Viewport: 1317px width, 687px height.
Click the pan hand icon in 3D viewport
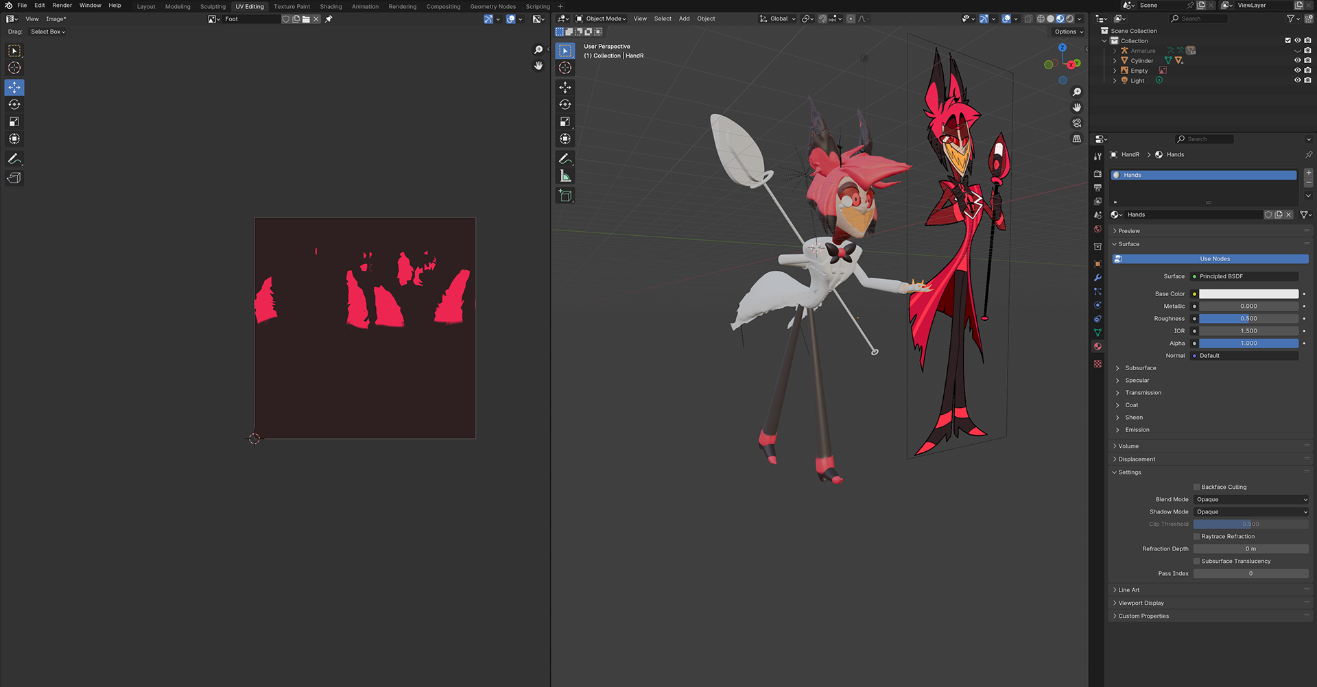click(x=1077, y=108)
